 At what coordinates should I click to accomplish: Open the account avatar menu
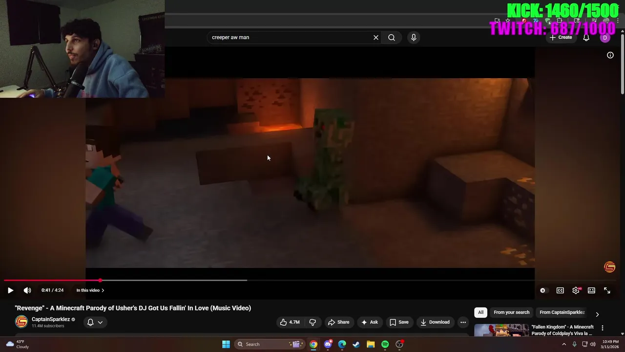[605, 38]
